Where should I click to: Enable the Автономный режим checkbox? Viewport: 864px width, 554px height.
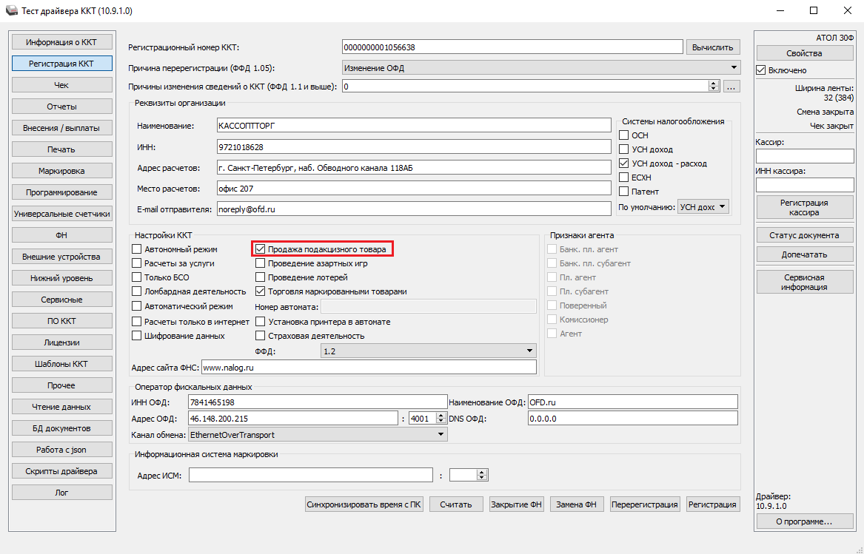136,249
